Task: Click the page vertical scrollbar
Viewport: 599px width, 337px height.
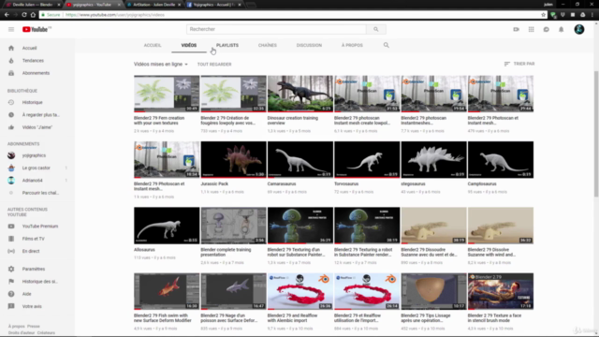Action: click(596, 134)
